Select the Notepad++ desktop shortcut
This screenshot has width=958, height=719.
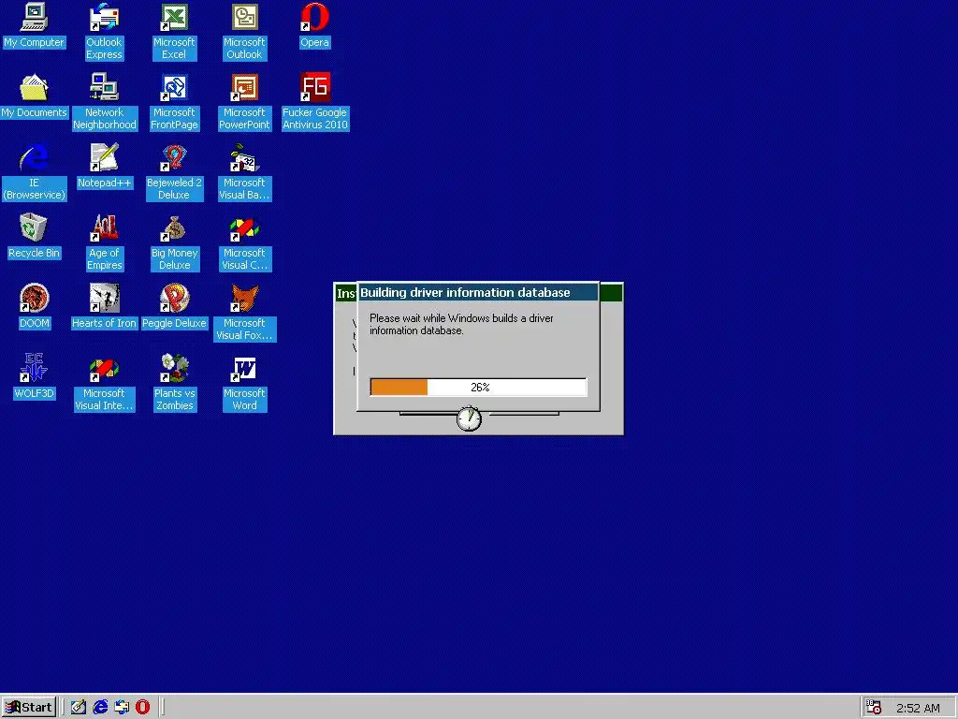[105, 167]
